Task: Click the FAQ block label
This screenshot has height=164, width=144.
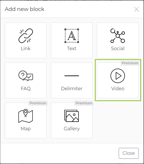Action: click(x=26, y=88)
